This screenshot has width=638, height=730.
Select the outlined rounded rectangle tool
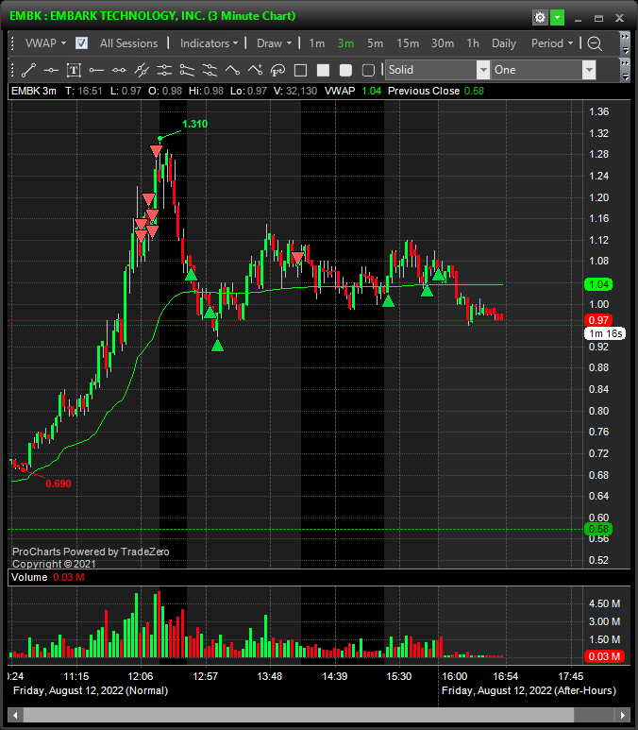click(369, 70)
